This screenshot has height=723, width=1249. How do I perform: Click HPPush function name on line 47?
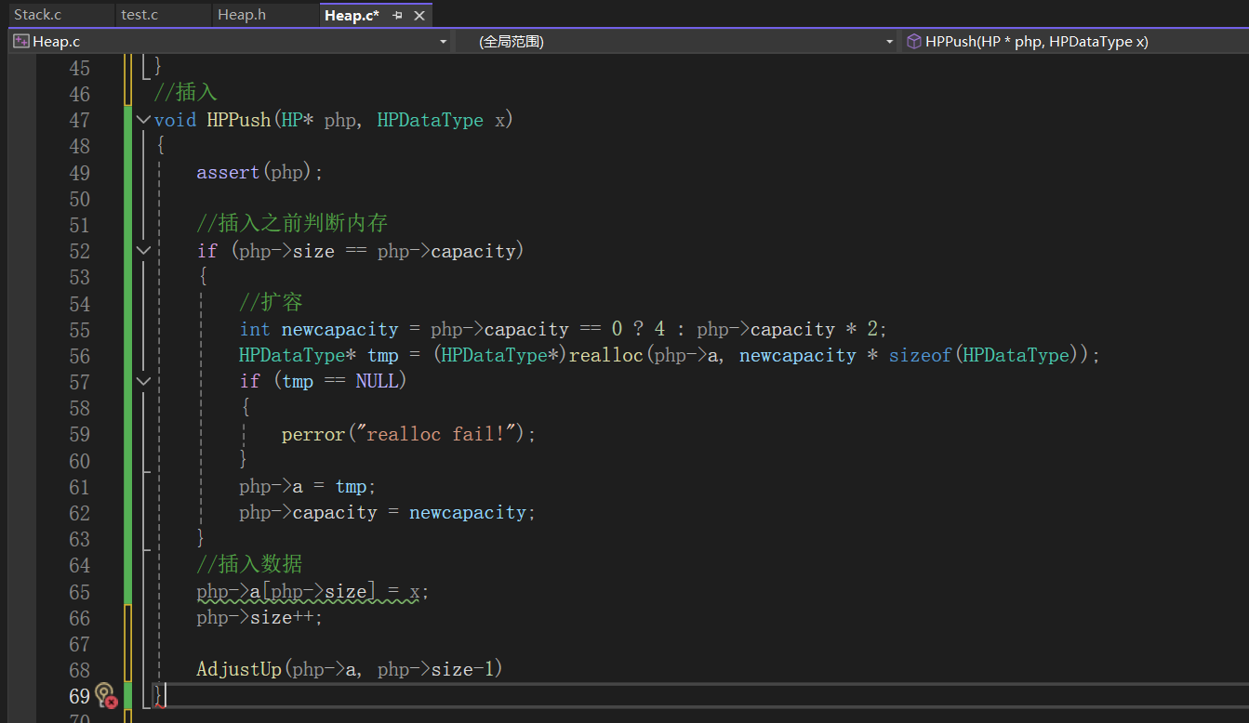(x=238, y=120)
